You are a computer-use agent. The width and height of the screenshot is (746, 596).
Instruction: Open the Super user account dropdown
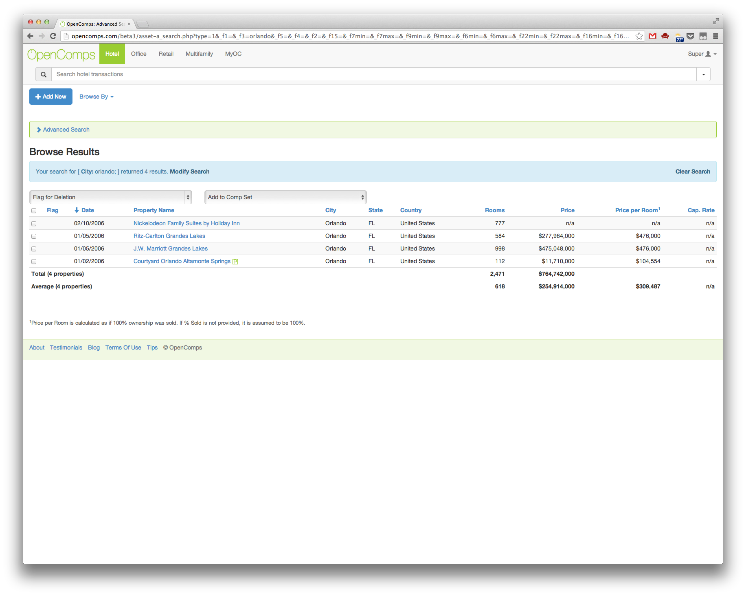tap(702, 54)
